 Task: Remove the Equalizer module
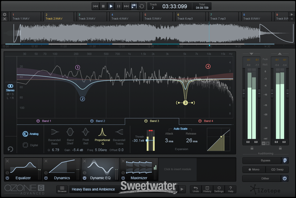click(x=7, y=161)
